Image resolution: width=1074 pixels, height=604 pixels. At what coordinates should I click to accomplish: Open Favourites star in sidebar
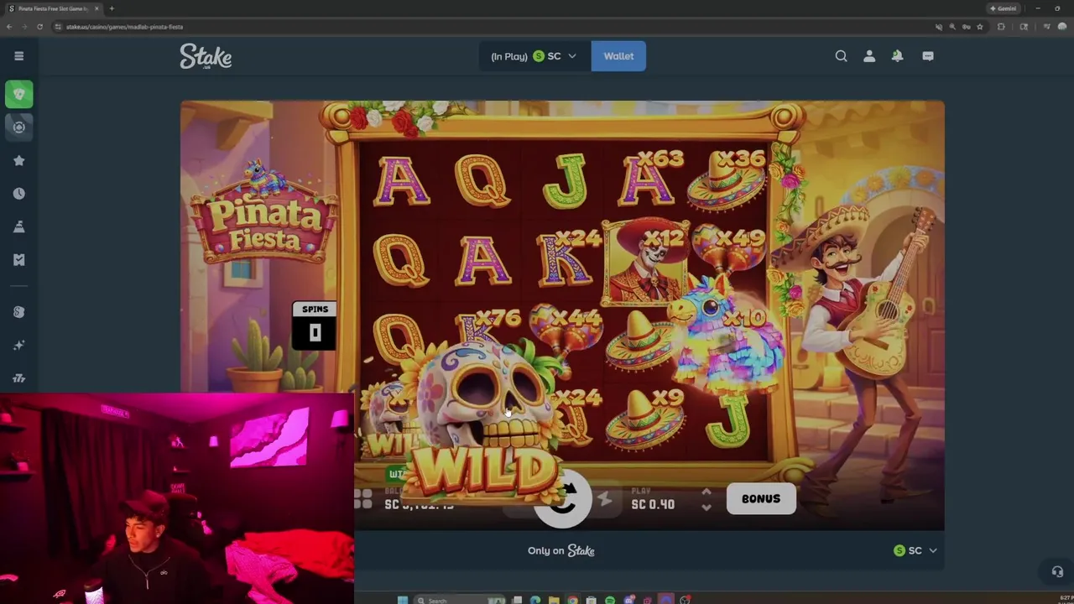click(x=18, y=160)
